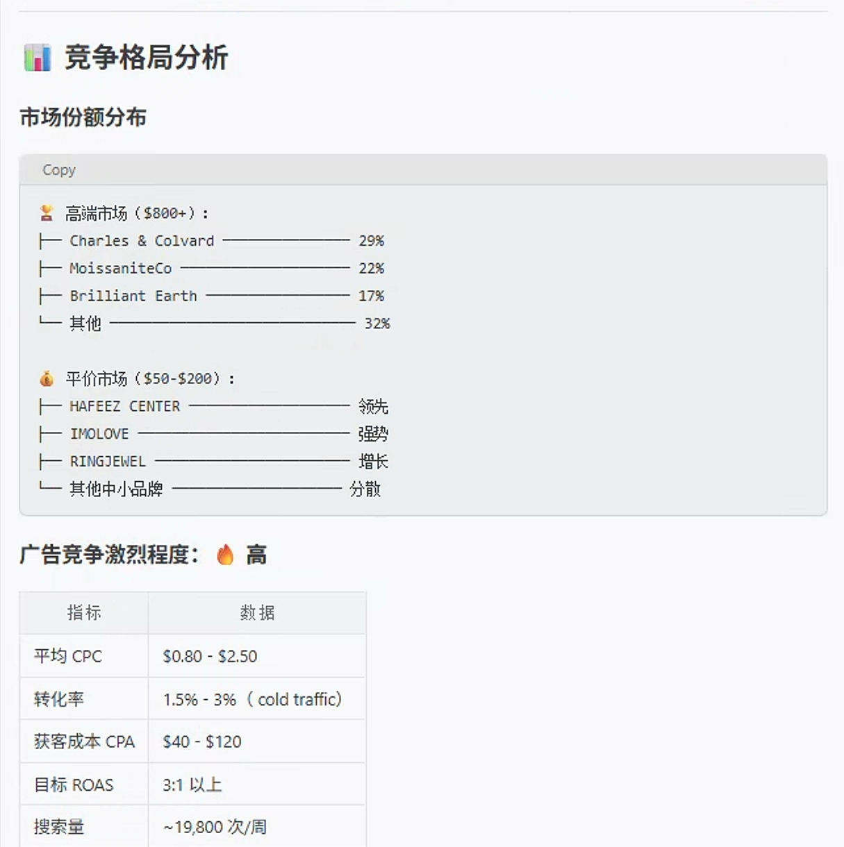Select the Brilliant Earth entry
The height and width of the screenshot is (847, 844).
pyautogui.click(x=212, y=296)
